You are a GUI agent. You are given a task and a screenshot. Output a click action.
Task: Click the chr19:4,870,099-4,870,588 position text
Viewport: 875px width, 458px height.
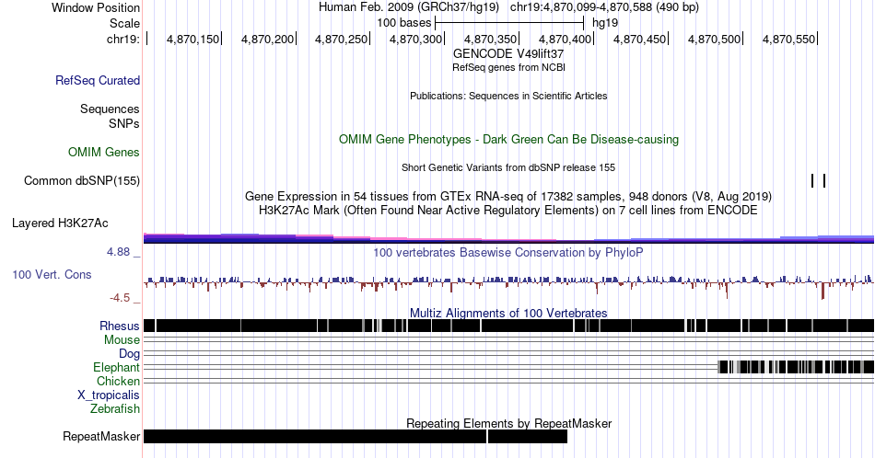pos(604,7)
